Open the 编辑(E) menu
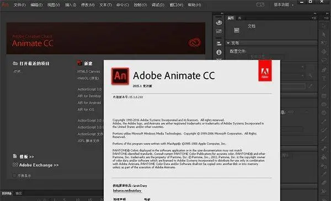Viewport: 331px width, 201px height. pos(36,4)
